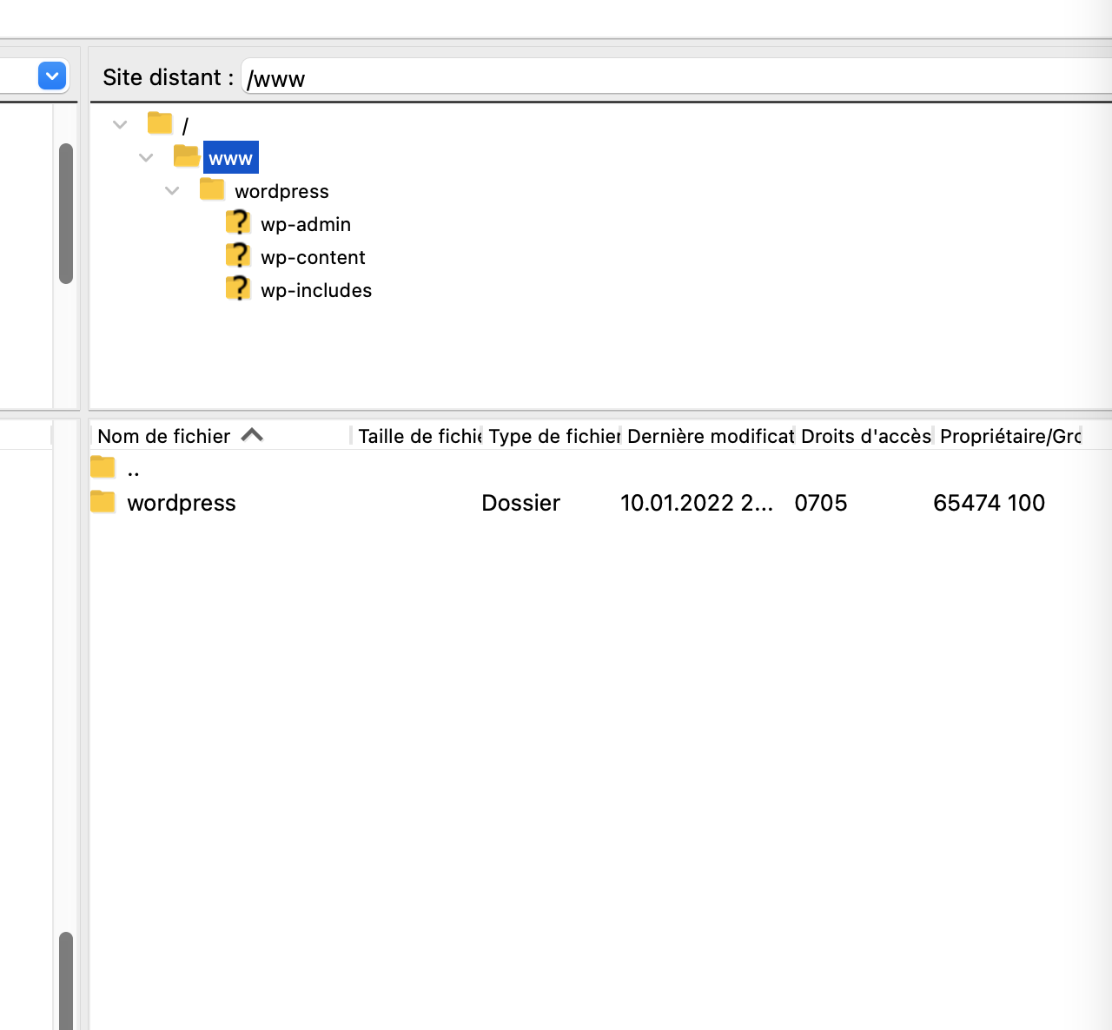Image resolution: width=1112 pixels, height=1030 pixels.
Task: Click the wp-admin unknown folder icon
Action: tap(238, 223)
